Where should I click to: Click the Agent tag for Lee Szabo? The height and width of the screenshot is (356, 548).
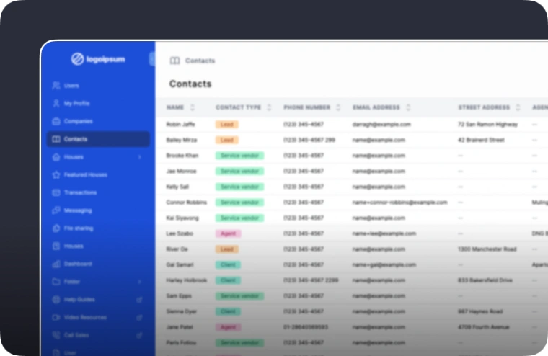point(229,233)
